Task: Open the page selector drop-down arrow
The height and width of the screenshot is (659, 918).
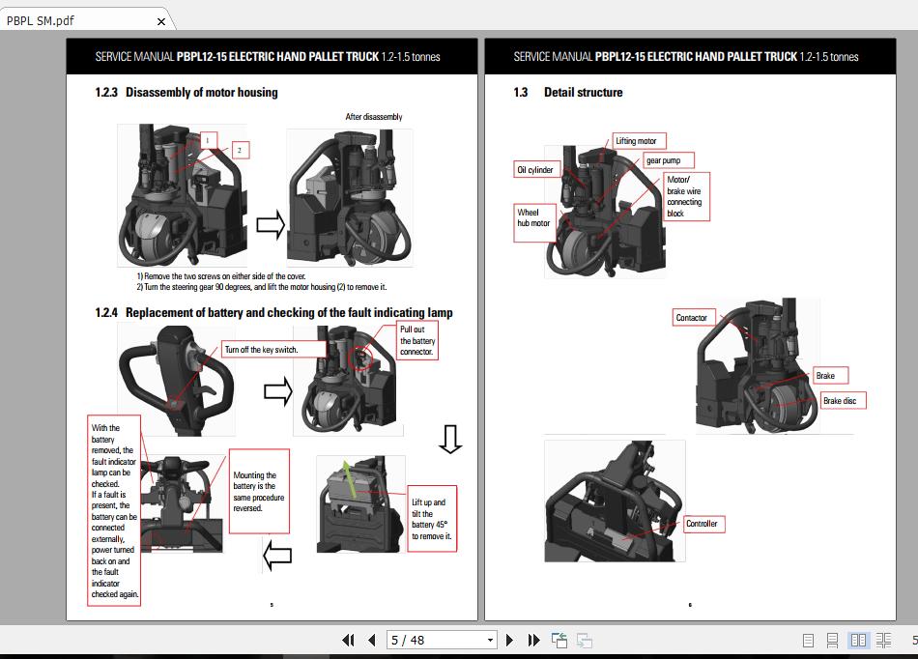Action: click(490, 640)
